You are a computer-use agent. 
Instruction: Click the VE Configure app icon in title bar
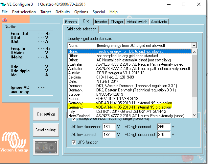pyautogui.click(x=3, y=4)
